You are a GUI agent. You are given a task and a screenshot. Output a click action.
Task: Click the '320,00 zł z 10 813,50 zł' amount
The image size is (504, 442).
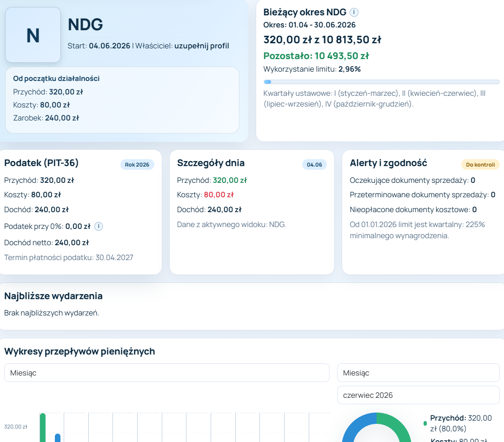pyautogui.click(x=322, y=40)
